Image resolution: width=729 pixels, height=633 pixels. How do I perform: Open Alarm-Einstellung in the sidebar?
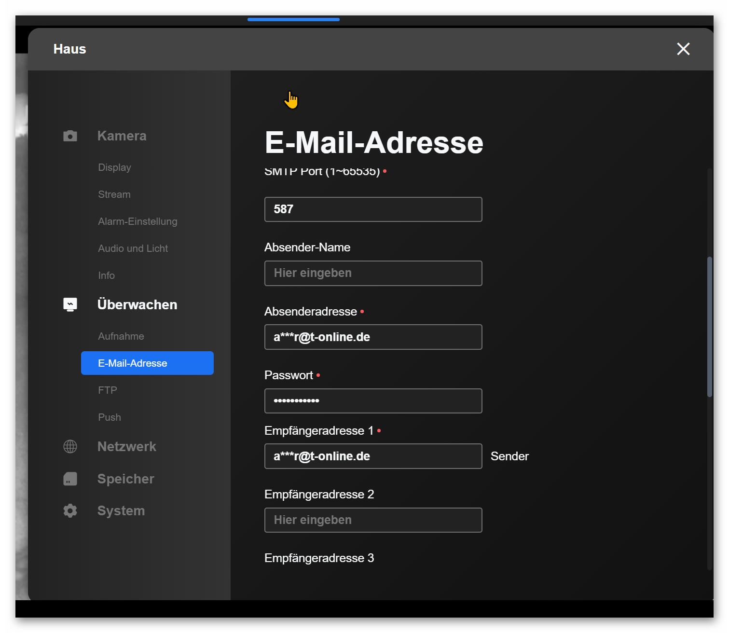coord(138,221)
